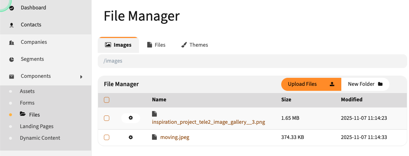Open Forms under Components
Screen dimensions: 409x156
pos(27,103)
